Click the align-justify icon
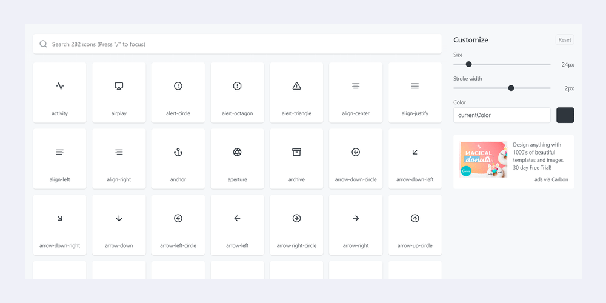The image size is (606, 303). [415, 92]
